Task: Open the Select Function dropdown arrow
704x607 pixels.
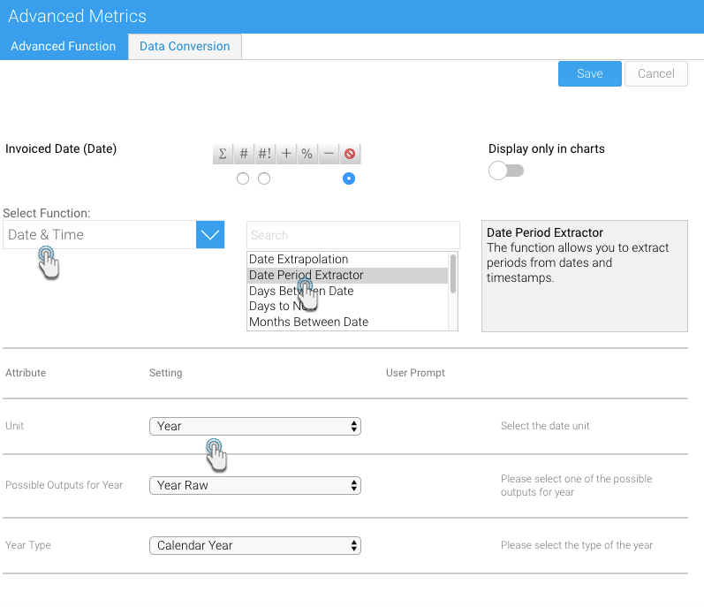Action: pyautogui.click(x=210, y=235)
